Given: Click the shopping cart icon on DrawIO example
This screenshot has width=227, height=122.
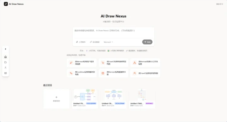Looking at the screenshot, I should 103,63.
